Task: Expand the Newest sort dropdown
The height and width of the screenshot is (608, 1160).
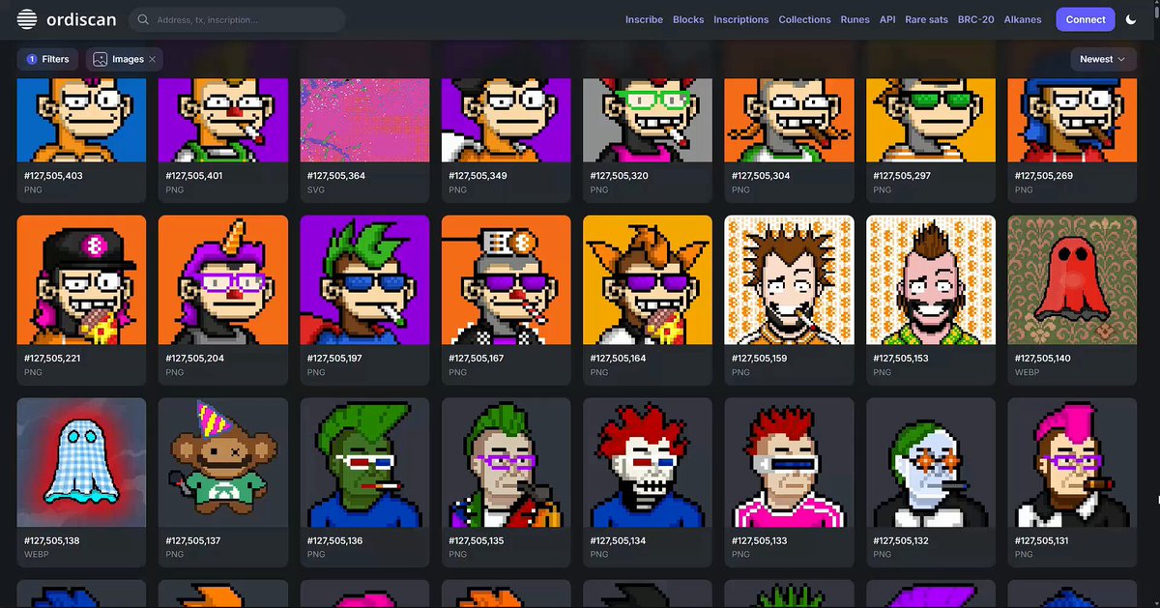Action: click(1103, 59)
